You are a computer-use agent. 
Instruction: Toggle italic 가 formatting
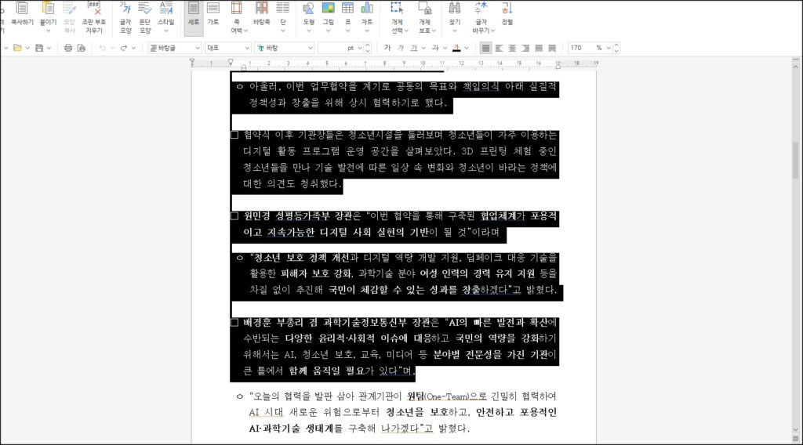click(401, 48)
